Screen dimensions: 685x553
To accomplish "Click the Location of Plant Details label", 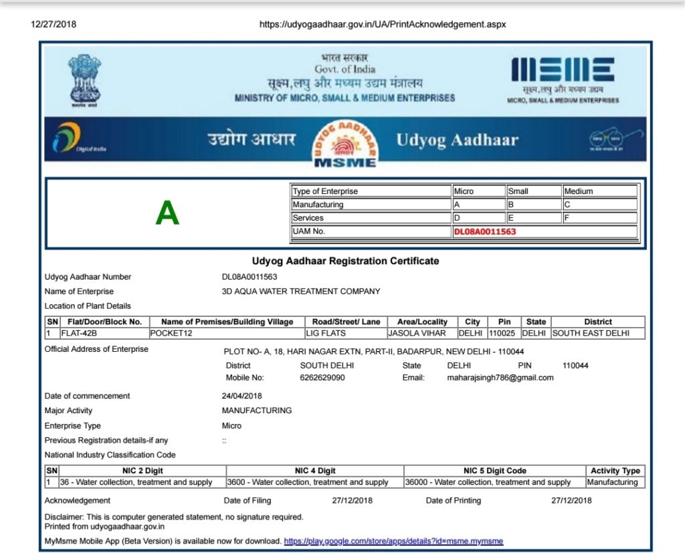I will pyautogui.click(x=88, y=306).
